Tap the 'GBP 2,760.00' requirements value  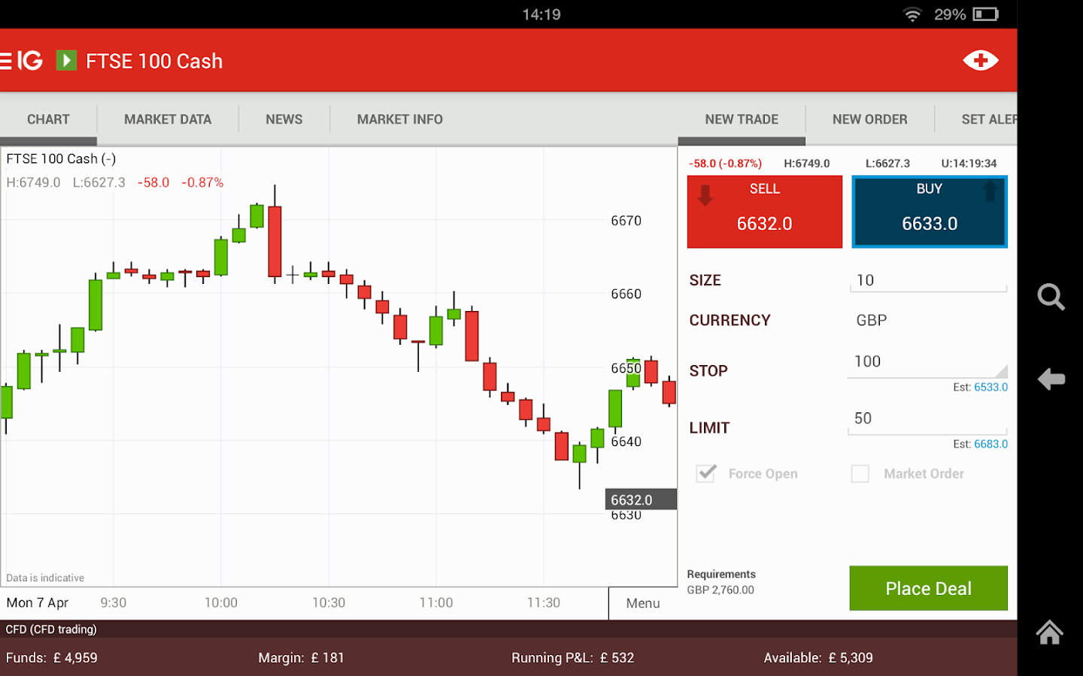[x=720, y=590]
